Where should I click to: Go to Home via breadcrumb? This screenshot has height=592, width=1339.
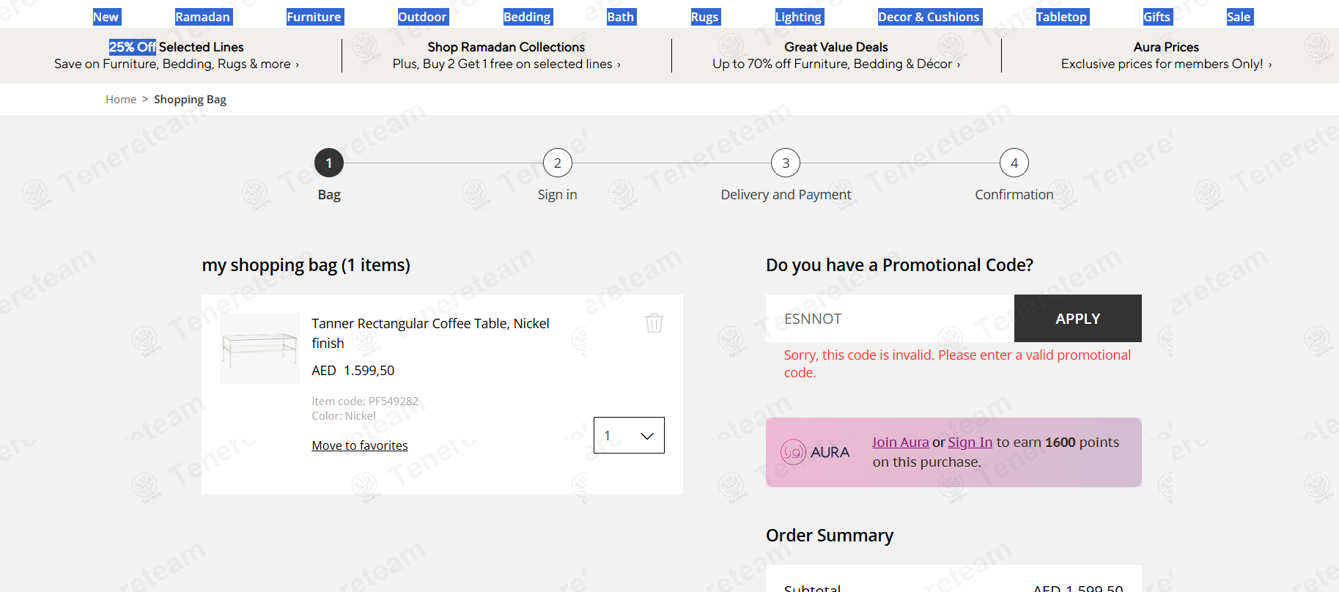tap(121, 100)
